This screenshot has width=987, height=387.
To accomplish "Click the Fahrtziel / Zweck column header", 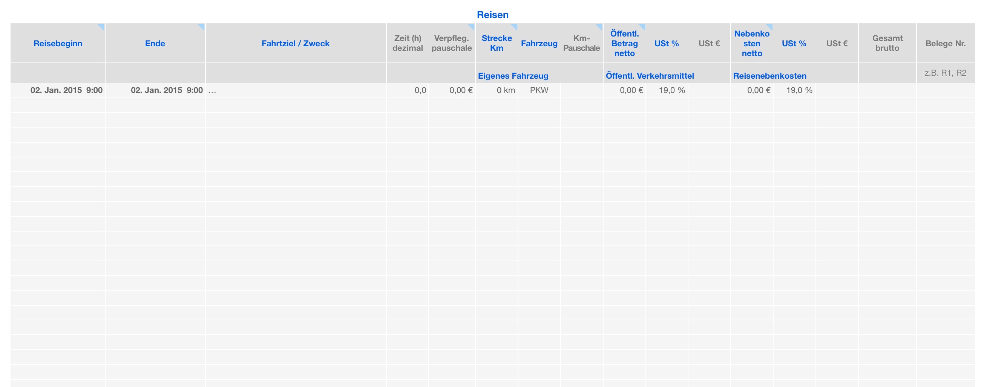I will (296, 43).
